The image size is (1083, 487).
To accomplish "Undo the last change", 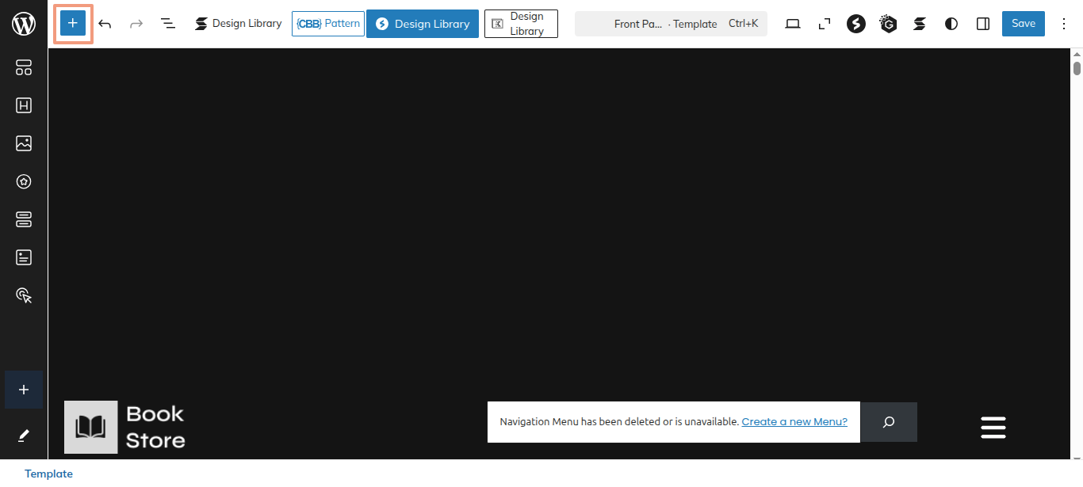I will pyautogui.click(x=105, y=24).
